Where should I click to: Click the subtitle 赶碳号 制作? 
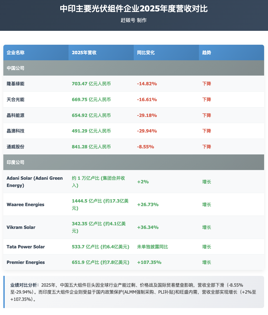click(x=134, y=20)
